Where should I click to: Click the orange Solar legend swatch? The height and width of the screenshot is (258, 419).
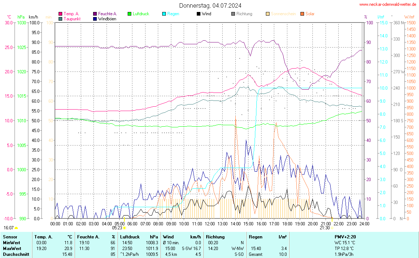click(302, 14)
